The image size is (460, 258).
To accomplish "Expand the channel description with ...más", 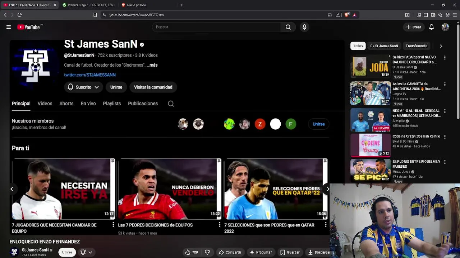I will click(152, 65).
